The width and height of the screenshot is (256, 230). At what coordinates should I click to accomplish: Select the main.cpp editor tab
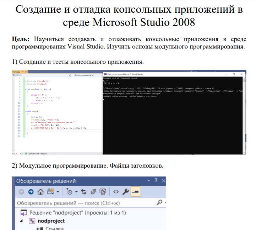tap(17, 72)
